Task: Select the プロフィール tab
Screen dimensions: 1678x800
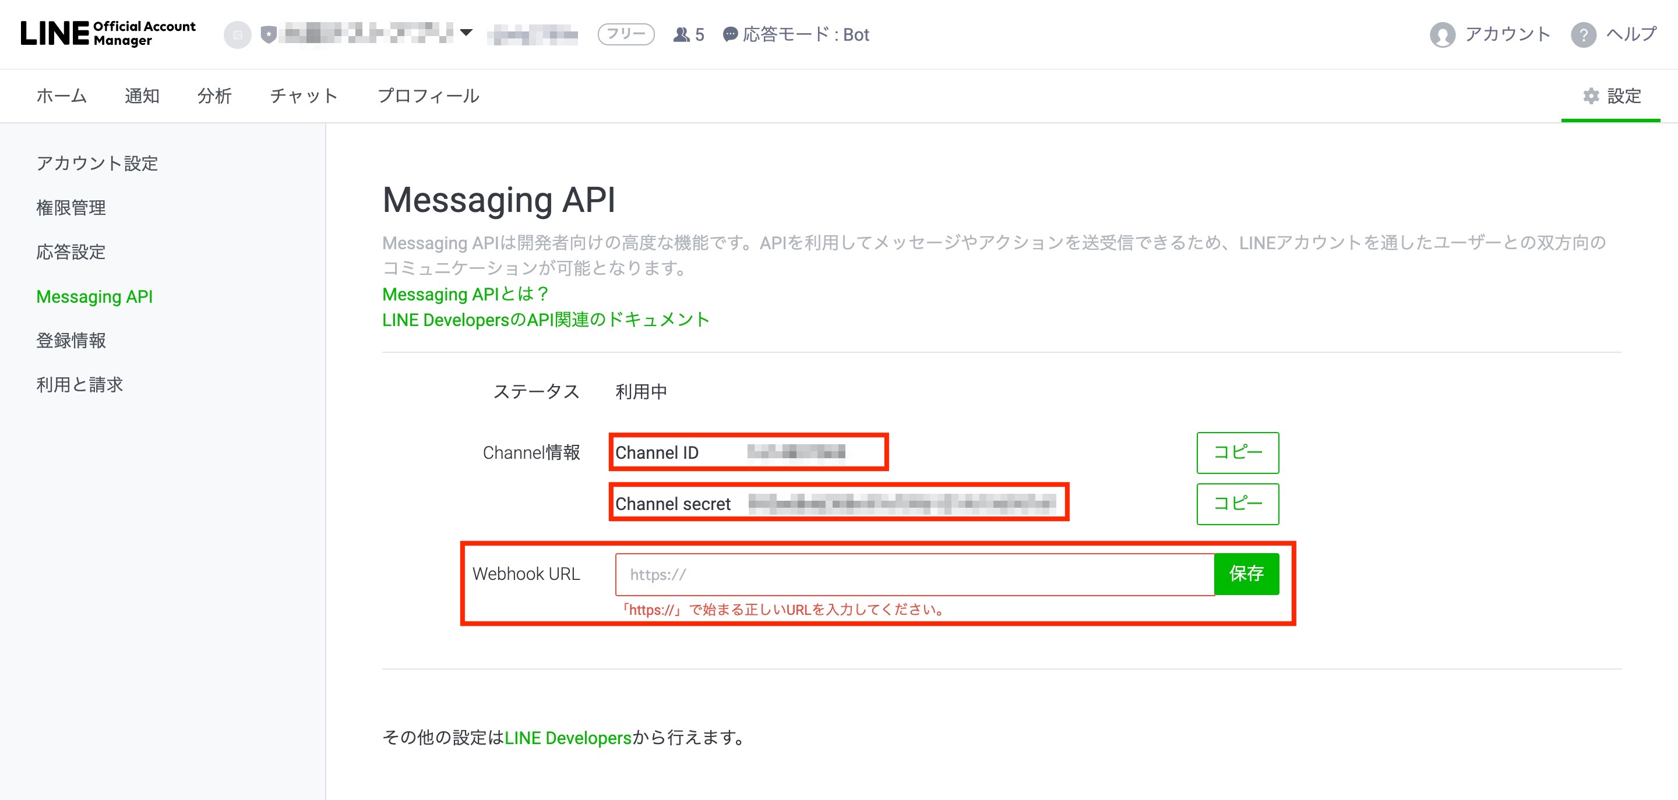Action: 429,95
